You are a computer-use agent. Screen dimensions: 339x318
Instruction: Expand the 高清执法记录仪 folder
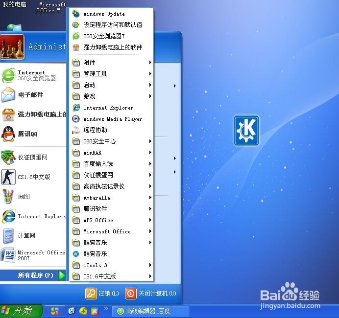111,186
